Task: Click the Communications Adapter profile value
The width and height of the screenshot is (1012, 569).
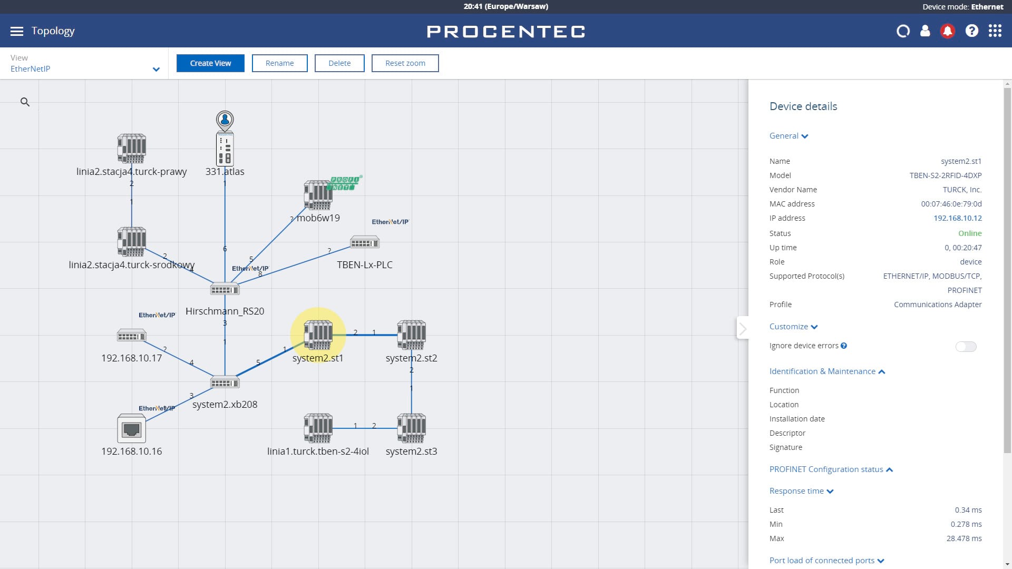Action: coord(937,305)
